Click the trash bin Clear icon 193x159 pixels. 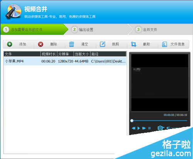click(x=71, y=44)
